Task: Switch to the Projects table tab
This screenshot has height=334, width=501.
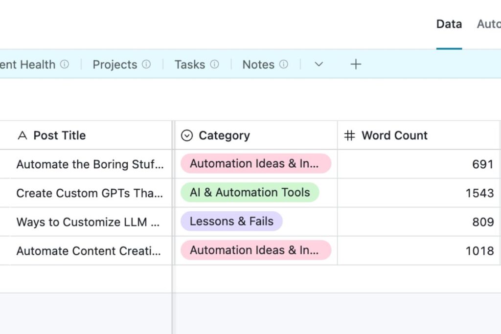Action: point(114,65)
